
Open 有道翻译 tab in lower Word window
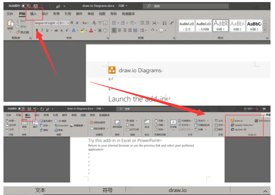coord(104,115)
